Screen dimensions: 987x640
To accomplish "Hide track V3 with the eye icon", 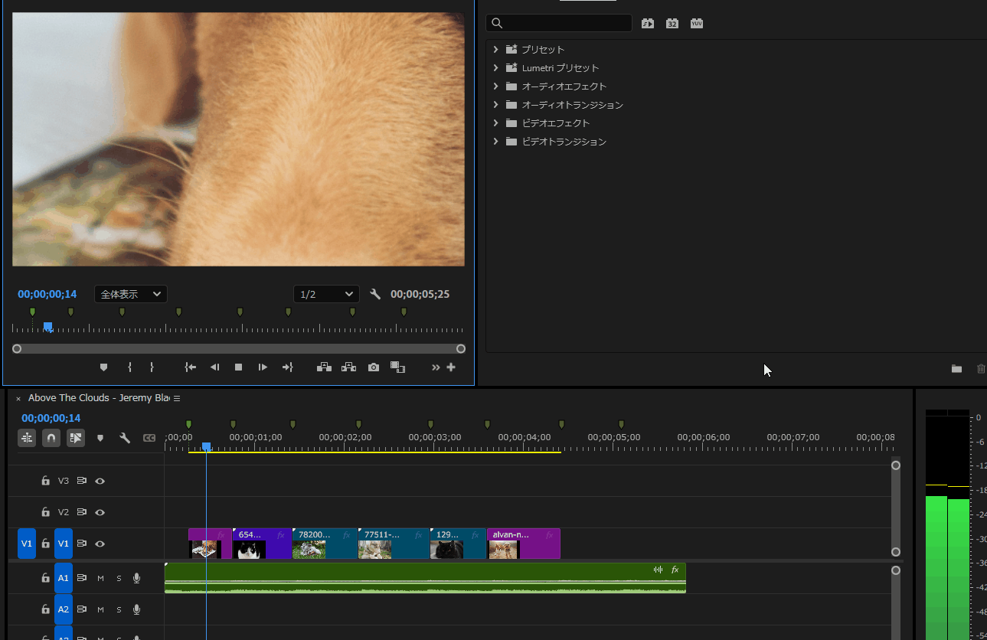I will click(100, 481).
